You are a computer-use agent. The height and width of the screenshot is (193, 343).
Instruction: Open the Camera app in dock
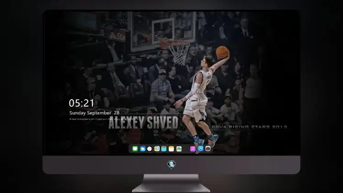pyautogui.click(x=208, y=149)
